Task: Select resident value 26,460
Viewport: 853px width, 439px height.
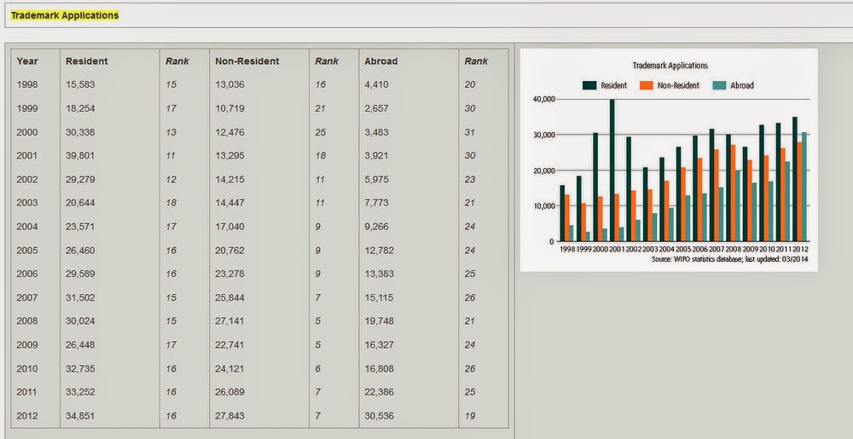Action: click(80, 251)
